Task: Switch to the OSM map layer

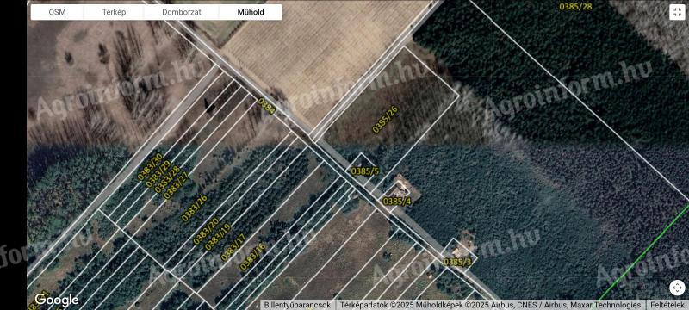Action: pyautogui.click(x=57, y=12)
